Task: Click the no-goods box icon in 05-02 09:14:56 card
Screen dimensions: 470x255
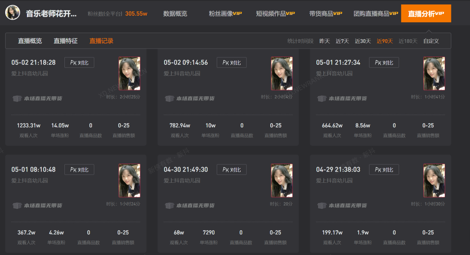Action: (x=169, y=98)
